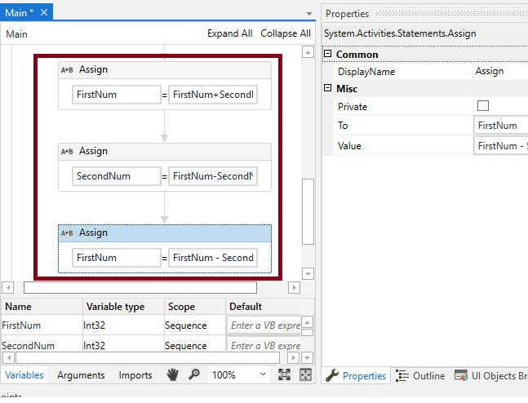
Task: Switch to the Arguments tab
Action: pyautogui.click(x=81, y=375)
